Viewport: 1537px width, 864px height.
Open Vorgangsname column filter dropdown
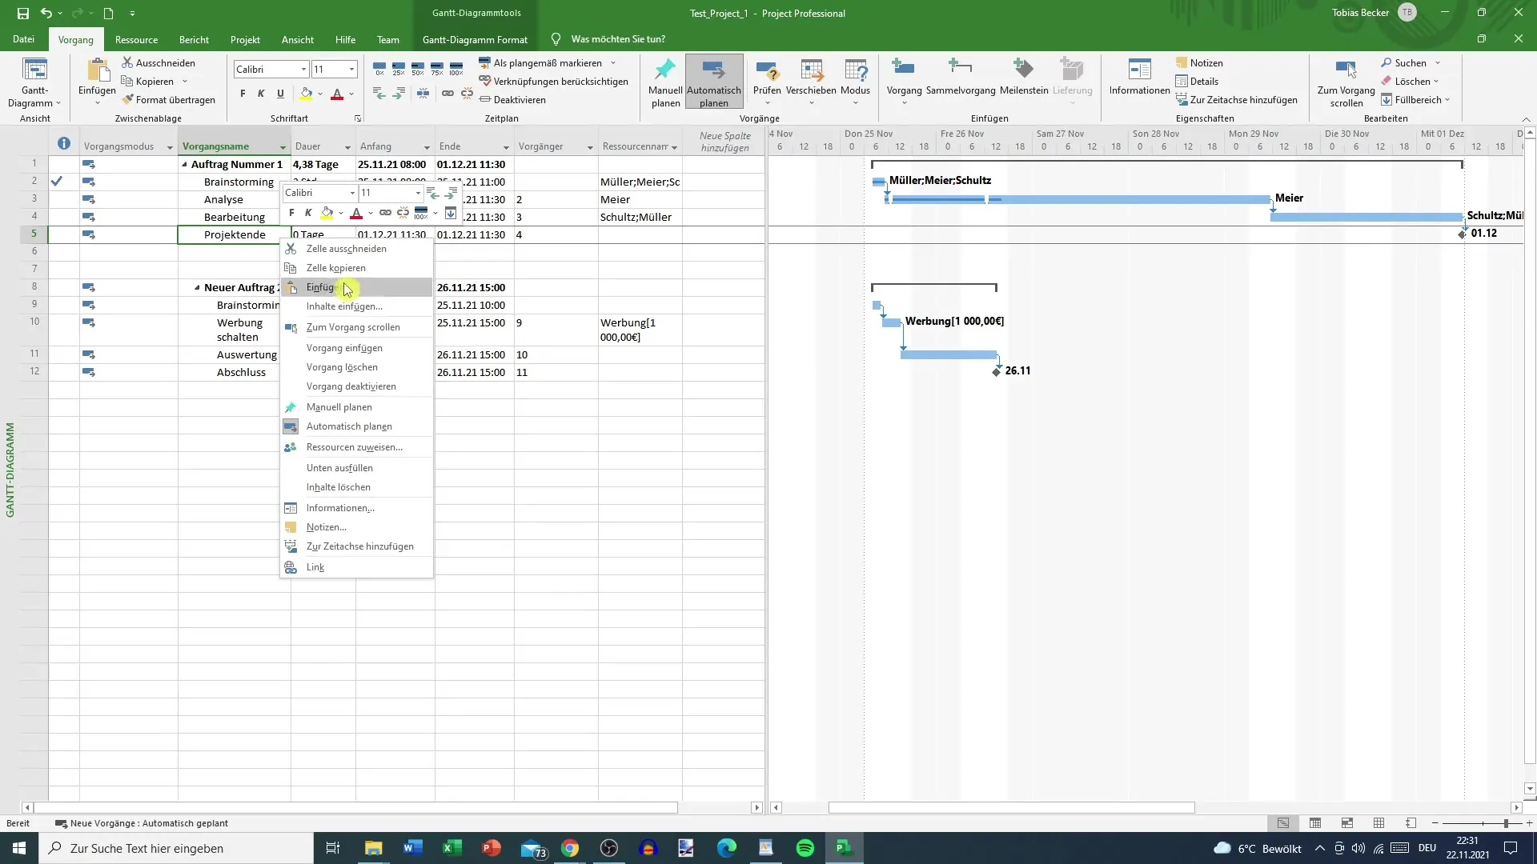(x=283, y=147)
